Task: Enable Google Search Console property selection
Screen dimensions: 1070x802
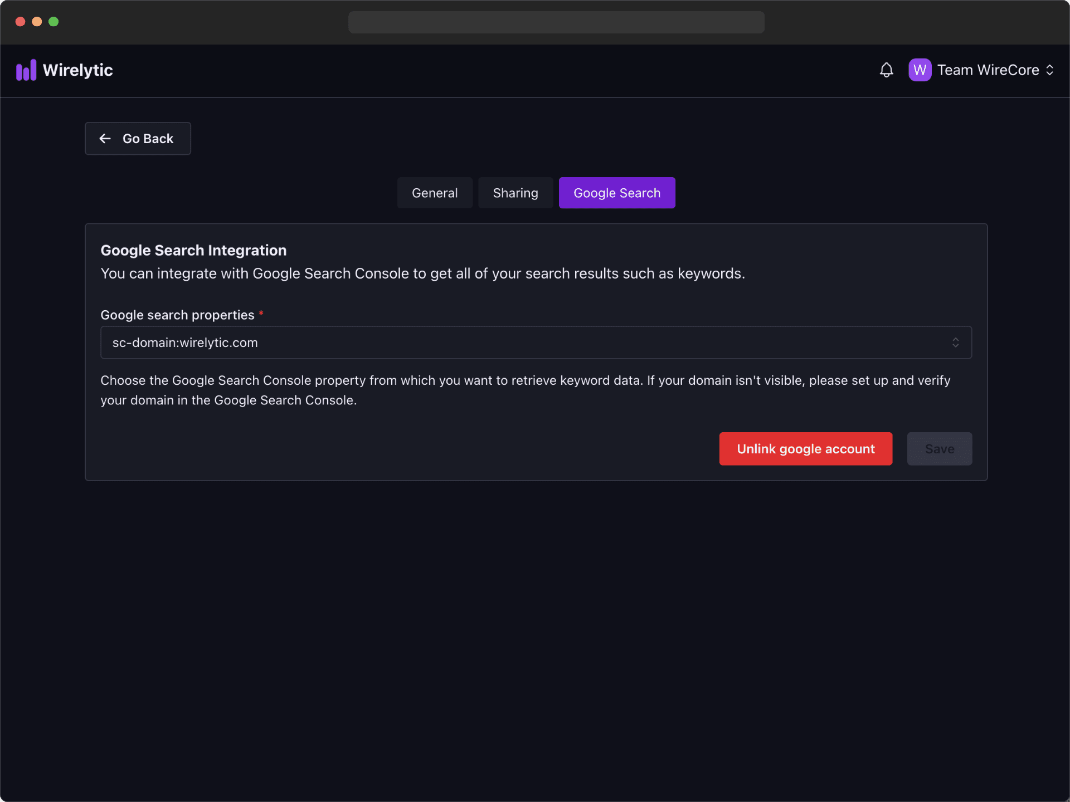Action: [x=535, y=342]
